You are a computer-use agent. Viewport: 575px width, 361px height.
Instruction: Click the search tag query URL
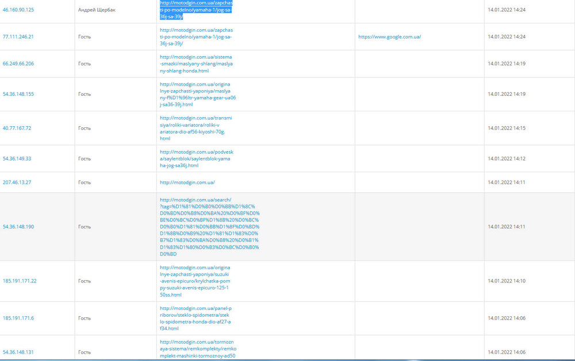click(x=209, y=227)
